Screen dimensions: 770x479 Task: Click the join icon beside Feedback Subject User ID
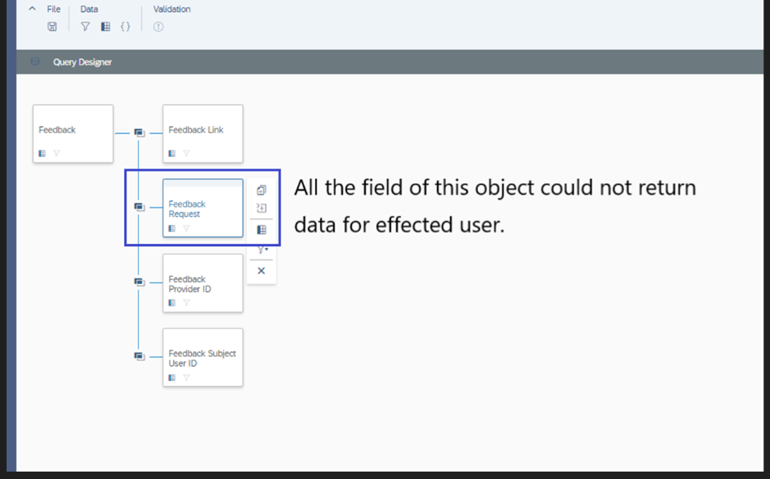point(140,357)
